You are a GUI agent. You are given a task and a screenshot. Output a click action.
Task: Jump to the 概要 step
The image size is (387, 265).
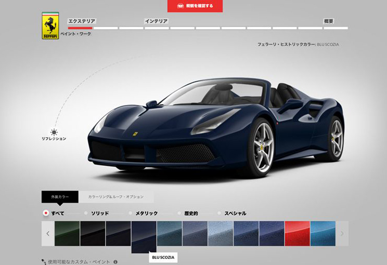click(328, 21)
